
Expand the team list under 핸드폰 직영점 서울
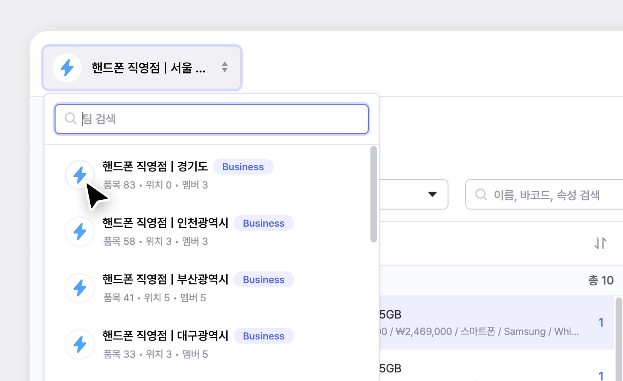tap(142, 67)
